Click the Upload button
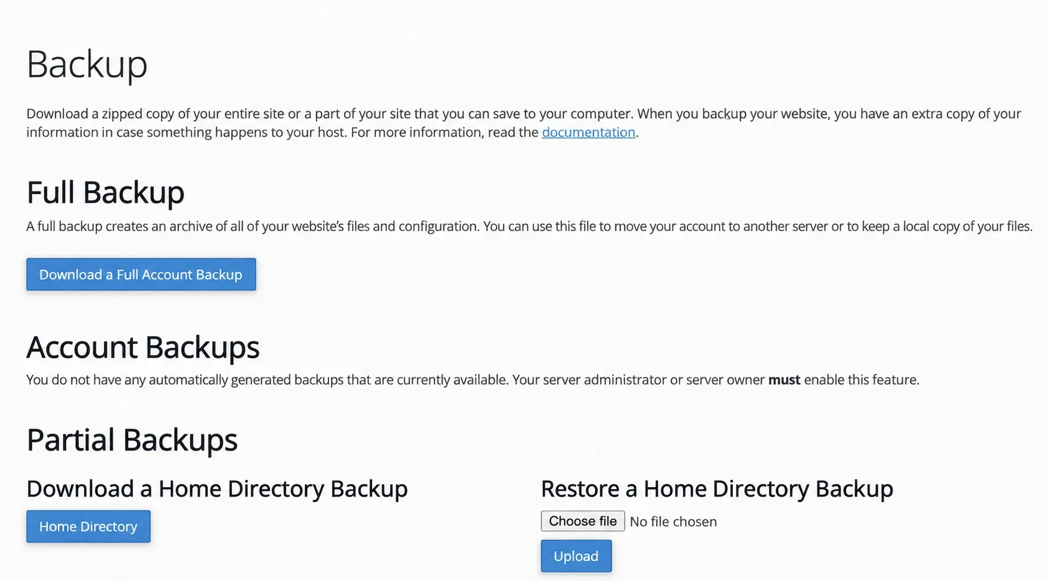The image size is (1047, 581). 576,556
